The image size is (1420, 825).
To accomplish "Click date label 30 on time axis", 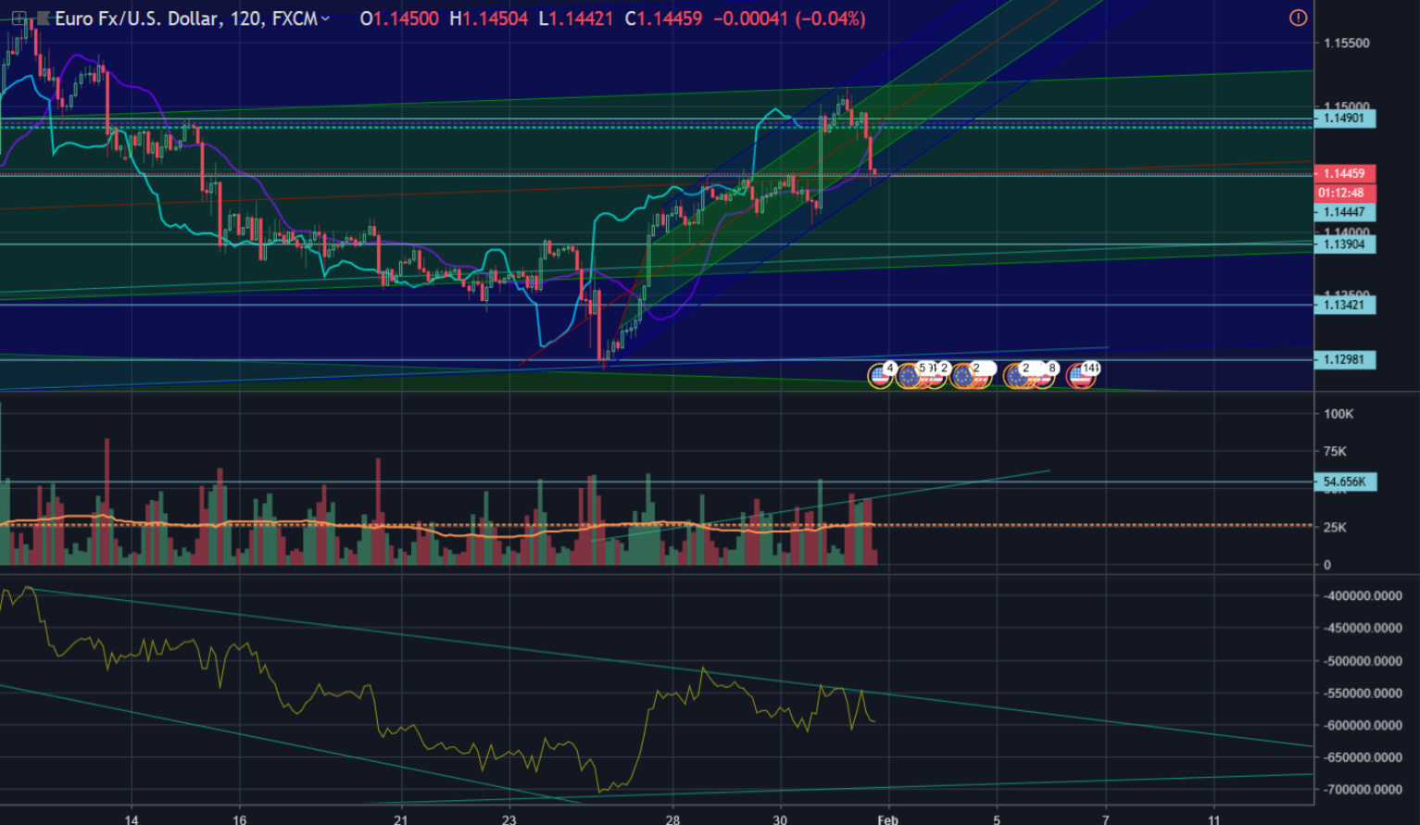I will (x=780, y=819).
